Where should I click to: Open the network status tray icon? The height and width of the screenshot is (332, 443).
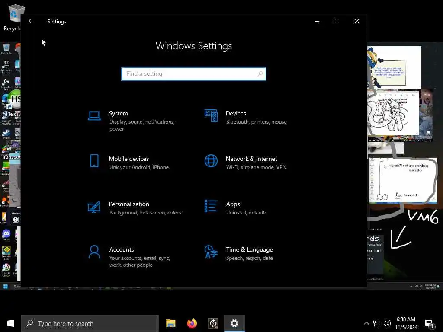[x=377, y=323]
